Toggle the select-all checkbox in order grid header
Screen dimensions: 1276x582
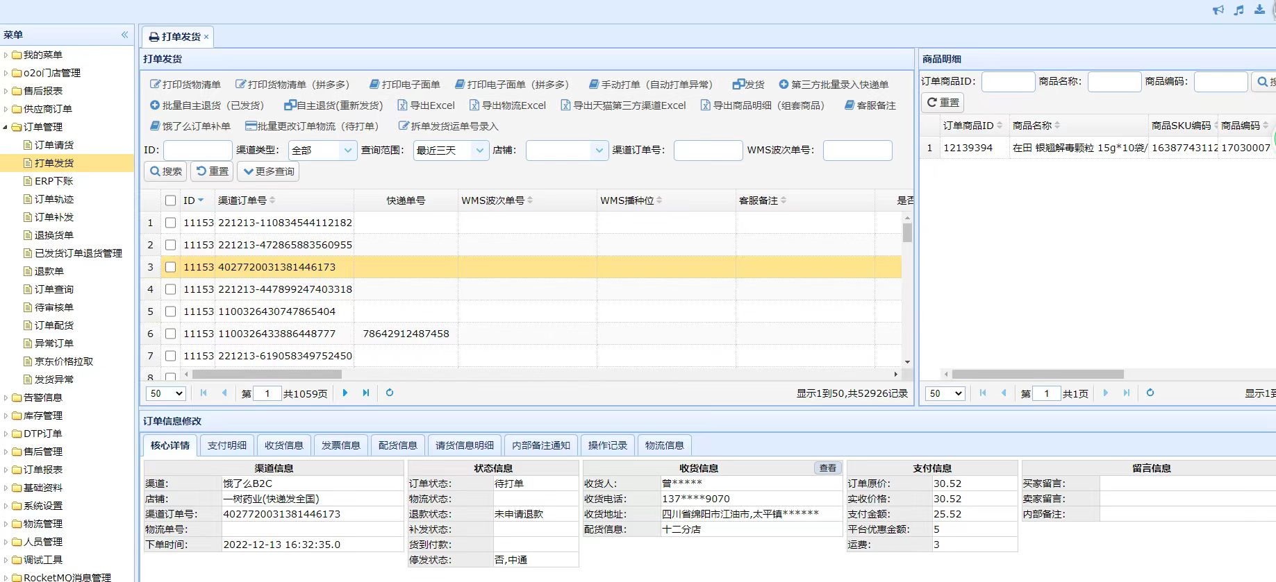pyautogui.click(x=170, y=200)
